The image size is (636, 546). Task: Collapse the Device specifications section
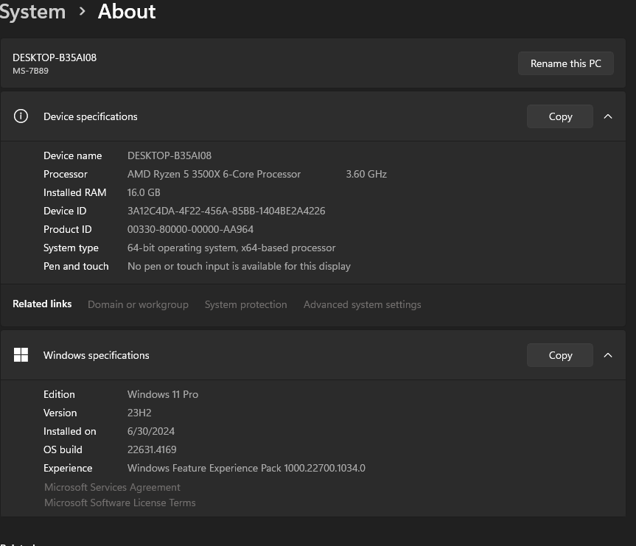tap(608, 116)
